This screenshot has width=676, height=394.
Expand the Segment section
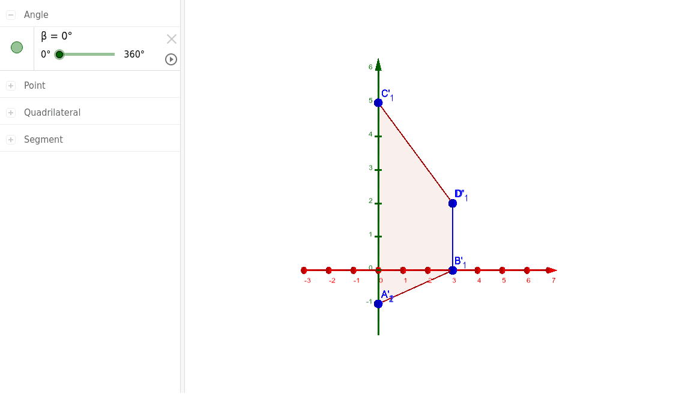tap(11, 140)
